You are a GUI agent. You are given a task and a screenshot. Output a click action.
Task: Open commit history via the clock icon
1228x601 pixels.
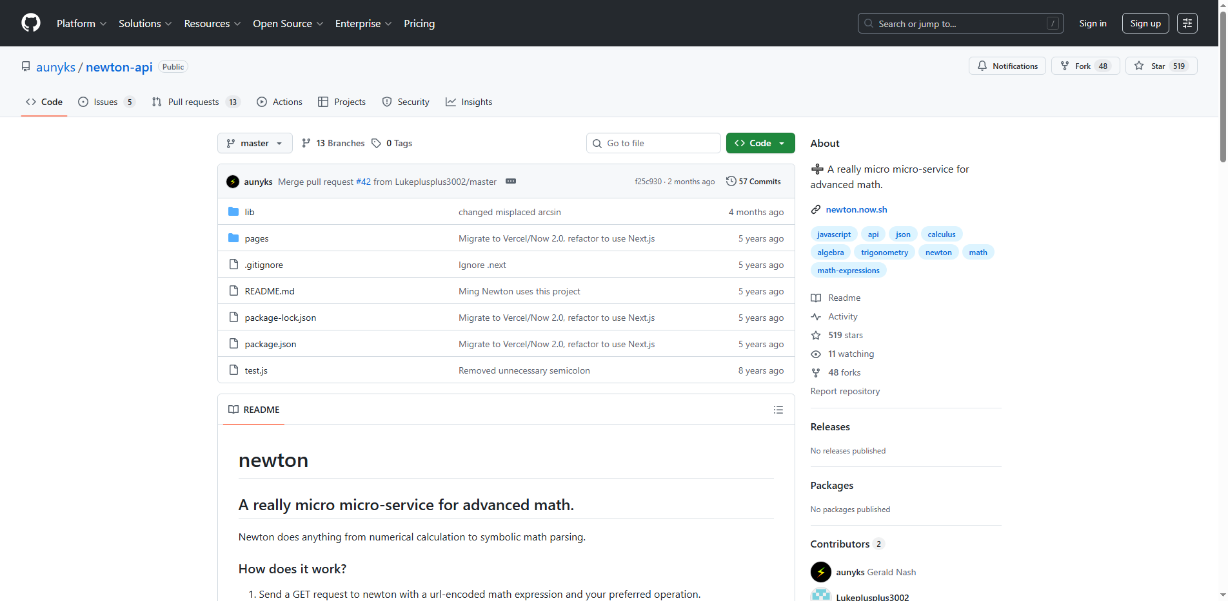pos(731,181)
